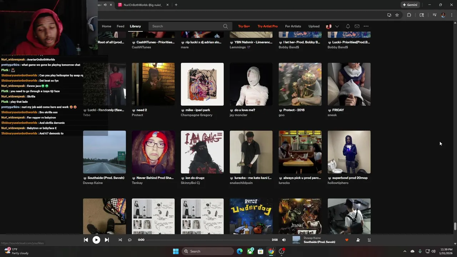Open Microsoft Store from the taskbar
Viewport: 457px width, 257px height.
(x=261, y=251)
